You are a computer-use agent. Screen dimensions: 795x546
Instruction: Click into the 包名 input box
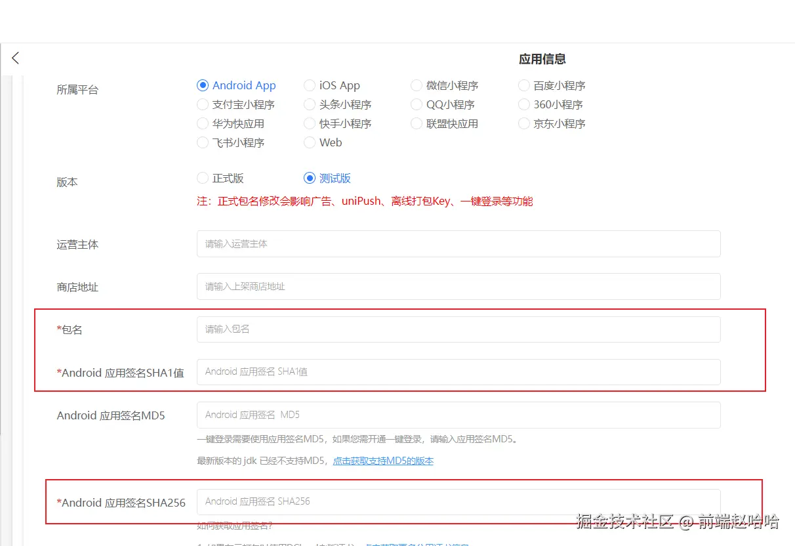[459, 329]
